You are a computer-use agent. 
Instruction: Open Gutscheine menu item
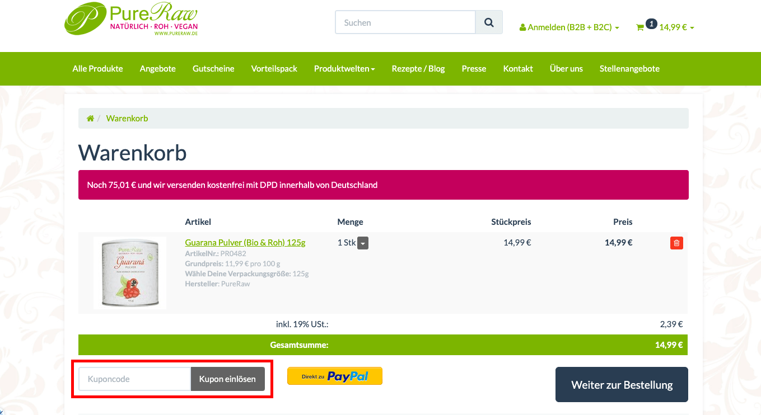(213, 69)
